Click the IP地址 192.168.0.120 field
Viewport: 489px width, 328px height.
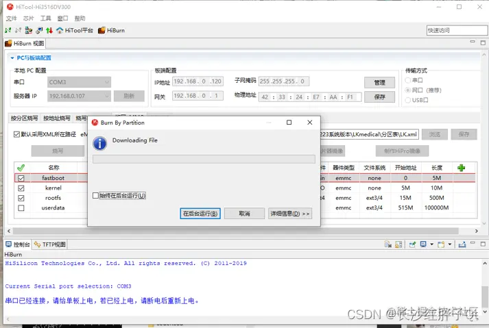click(x=198, y=81)
